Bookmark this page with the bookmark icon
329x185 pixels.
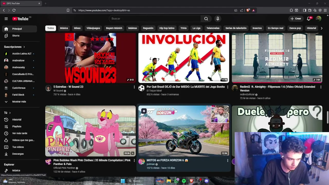pos(68,10)
